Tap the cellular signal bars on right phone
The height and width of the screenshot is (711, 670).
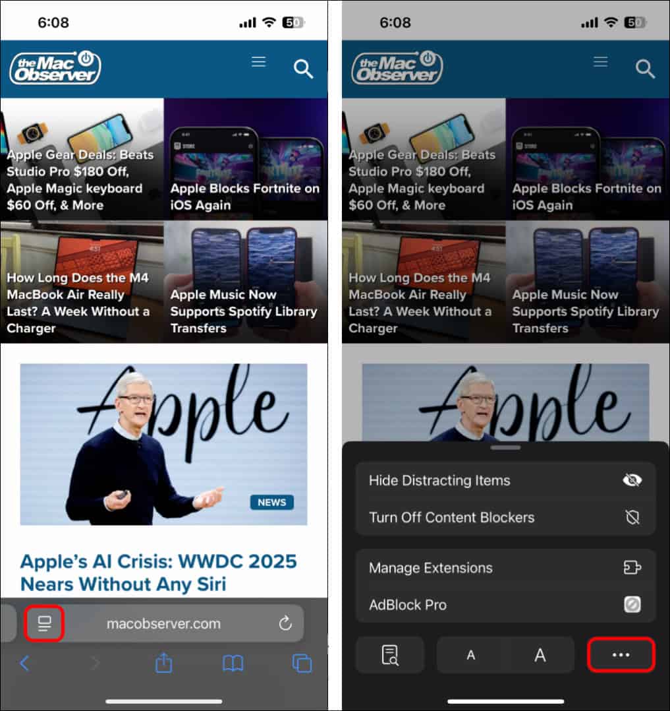[x=590, y=22]
